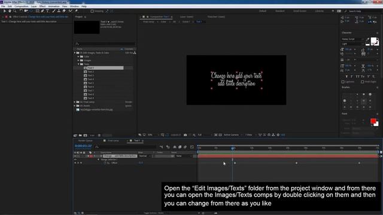The width and height of the screenshot is (383, 215).
Task: Select the Brush tool
Action: click(x=54, y=11)
